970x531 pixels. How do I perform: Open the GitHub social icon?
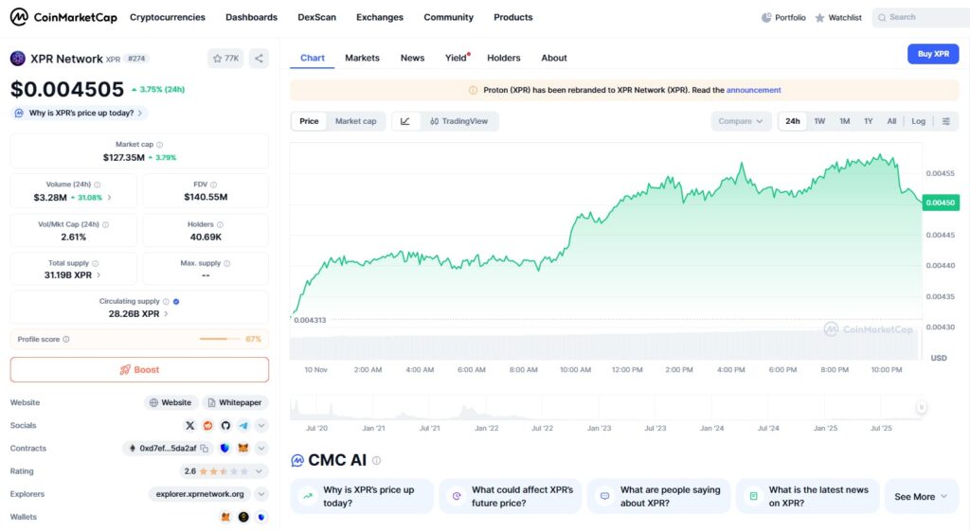225,426
